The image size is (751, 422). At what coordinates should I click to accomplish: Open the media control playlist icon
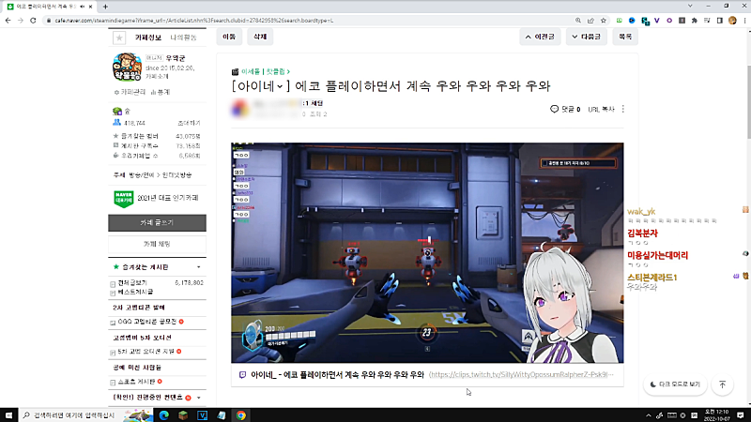point(707,21)
